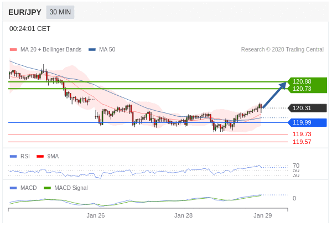Click the MA 20 + Bollinger Bands swatch

(13, 50)
